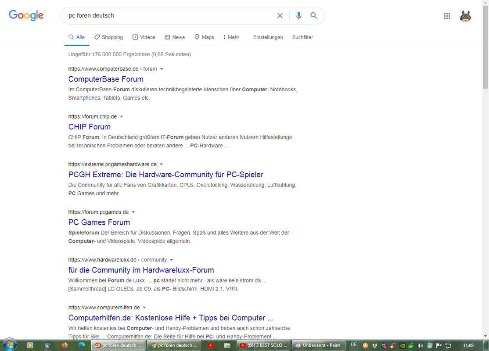Image resolution: width=489 pixels, height=351 pixels.
Task: Start voice search with microphone icon
Action: 298,16
